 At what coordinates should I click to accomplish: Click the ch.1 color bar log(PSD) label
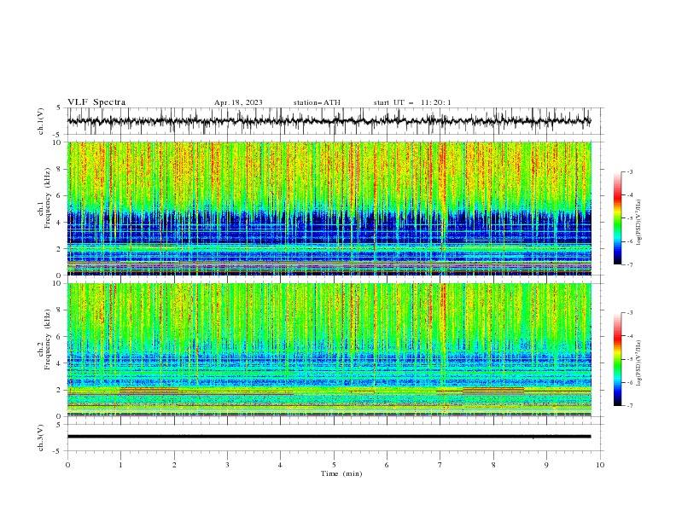coord(638,223)
